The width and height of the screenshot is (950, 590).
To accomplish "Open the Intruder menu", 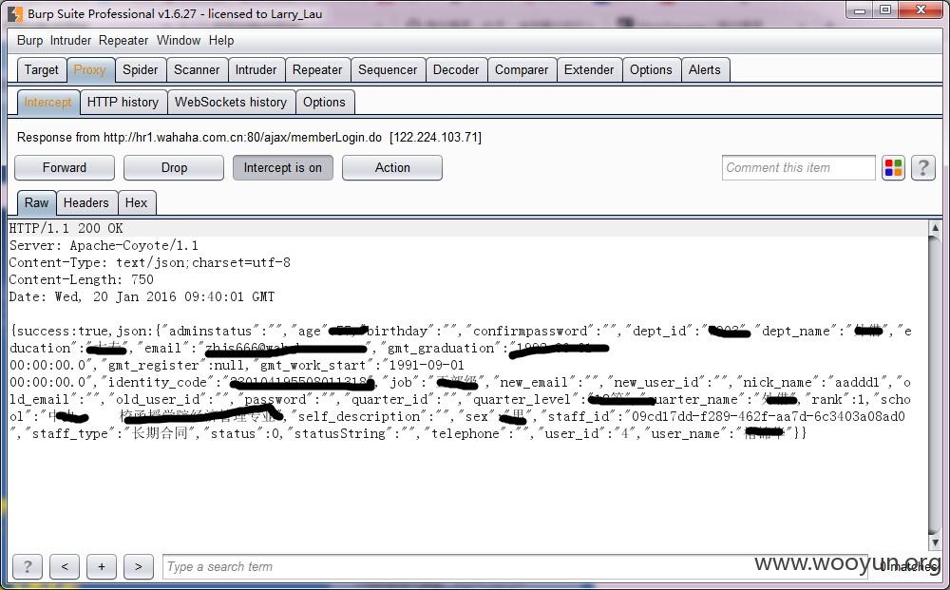I will click(x=70, y=41).
